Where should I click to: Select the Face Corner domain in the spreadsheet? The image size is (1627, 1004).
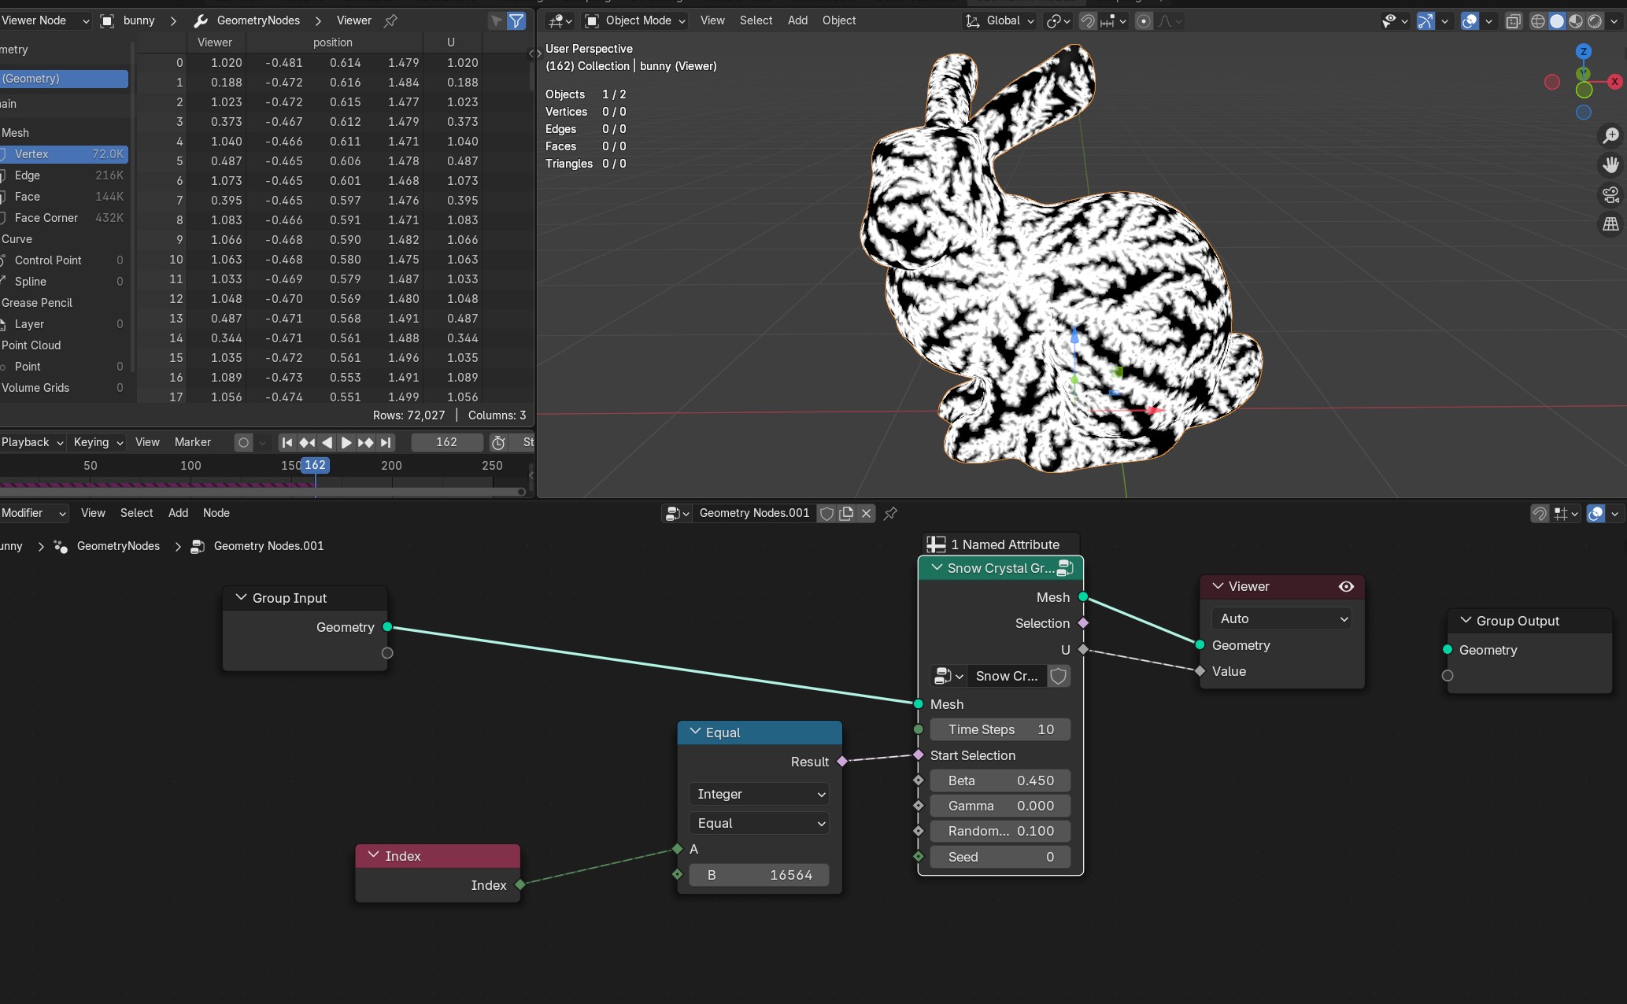point(64,218)
